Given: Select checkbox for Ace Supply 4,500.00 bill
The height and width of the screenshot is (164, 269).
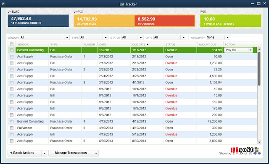Looking at the screenshot, I should click(11, 76).
